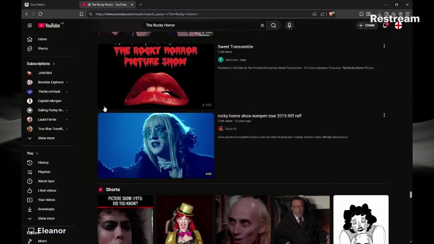Click the browser address bar URL
The height and width of the screenshot is (244, 434).
(147, 14)
